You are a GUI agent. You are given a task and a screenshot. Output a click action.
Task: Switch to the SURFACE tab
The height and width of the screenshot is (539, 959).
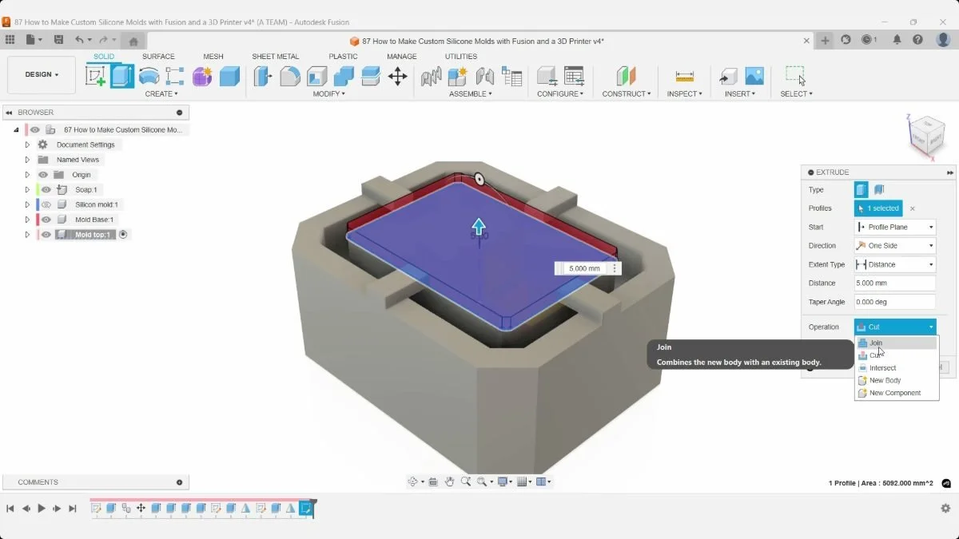158,57
